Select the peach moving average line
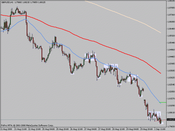The width and height of the screenshot is (175, 131). click(x=123, y=15)
